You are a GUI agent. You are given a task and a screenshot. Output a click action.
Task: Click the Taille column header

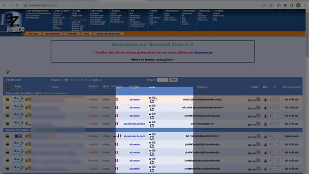tap(254, 87)
